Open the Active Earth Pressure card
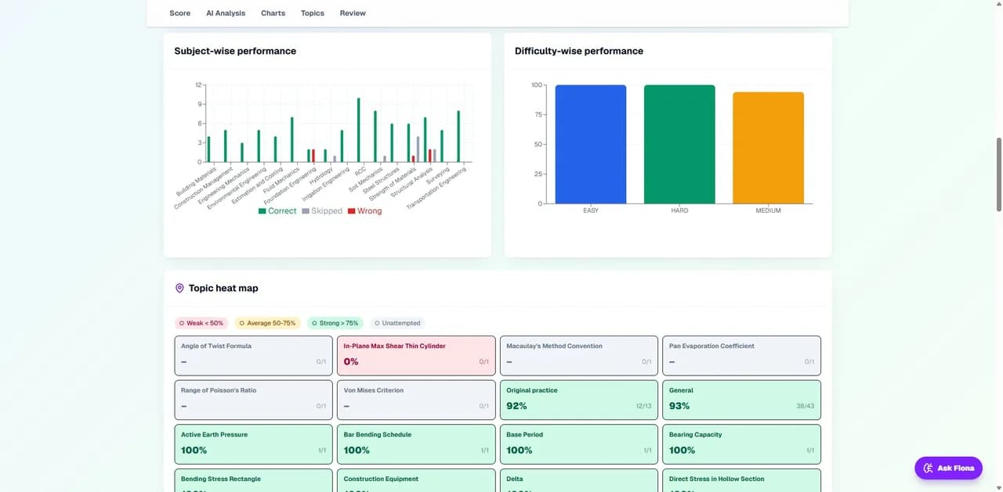 [x=254, y=444]
